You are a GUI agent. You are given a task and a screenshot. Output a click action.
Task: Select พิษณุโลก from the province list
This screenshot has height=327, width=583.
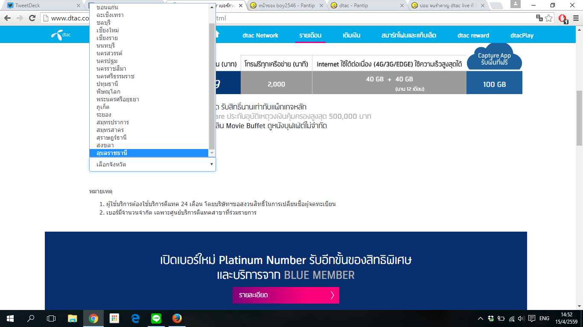(x=149, y=92)
